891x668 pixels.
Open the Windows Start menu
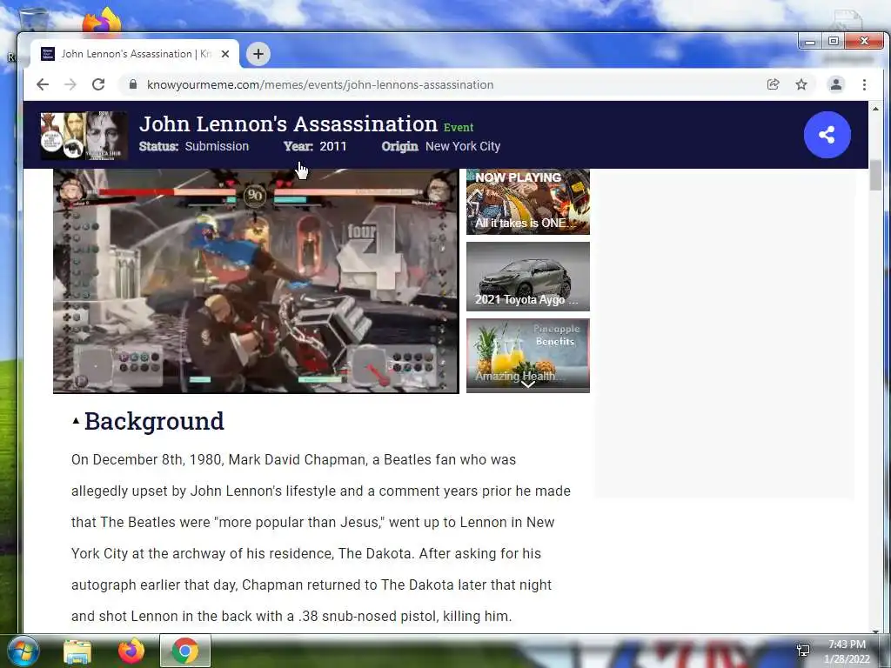pos(23,651)
